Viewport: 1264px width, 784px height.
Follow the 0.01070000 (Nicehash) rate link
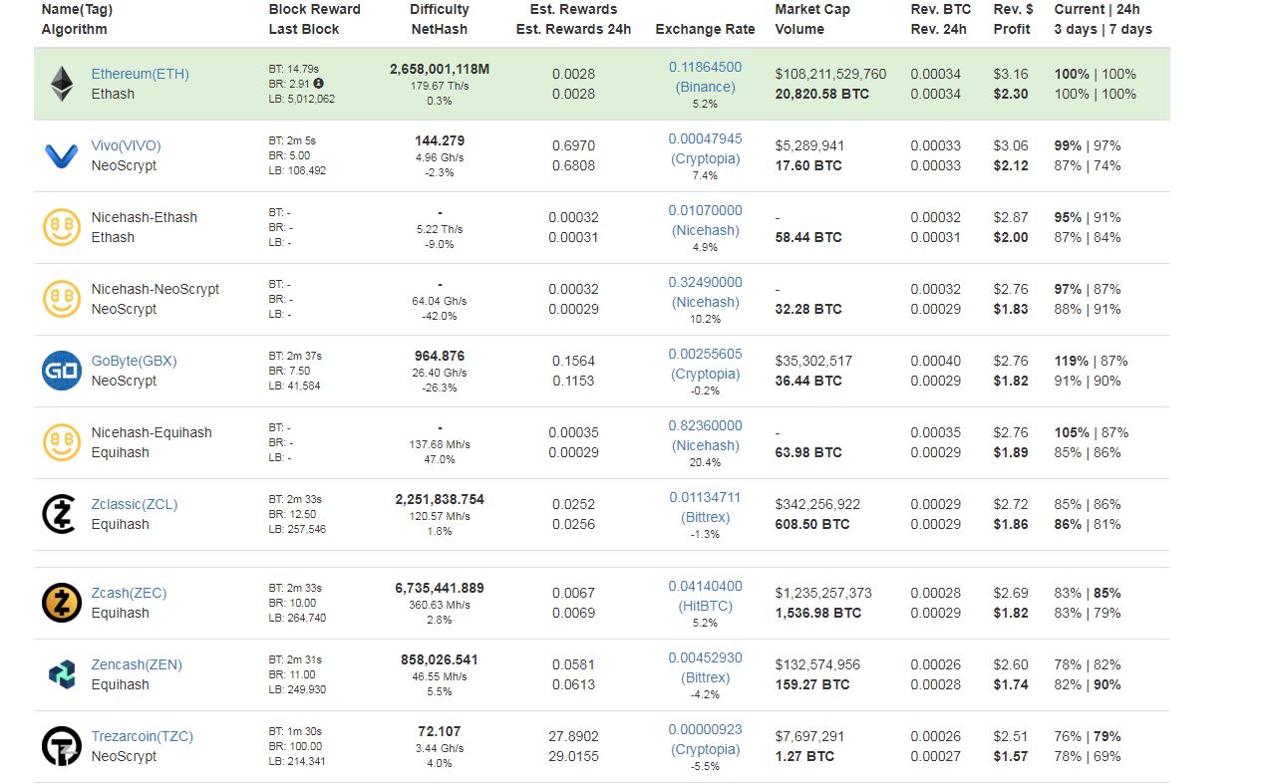705,220
